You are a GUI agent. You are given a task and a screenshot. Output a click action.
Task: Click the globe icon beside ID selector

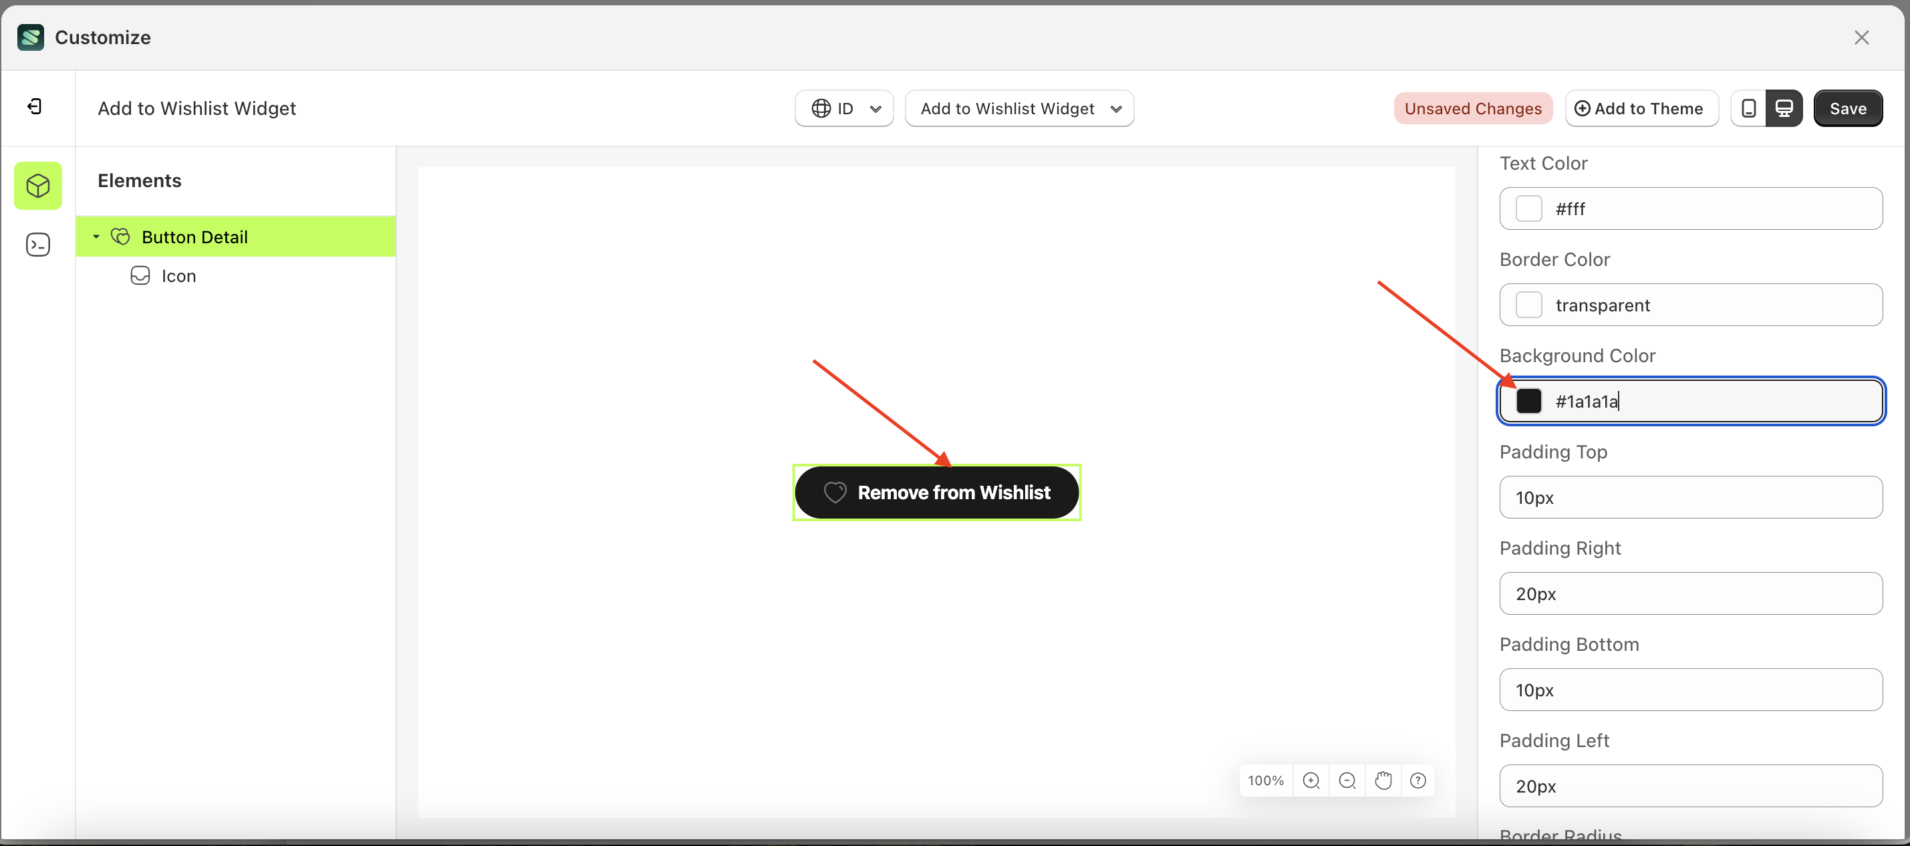pos(820,108)
